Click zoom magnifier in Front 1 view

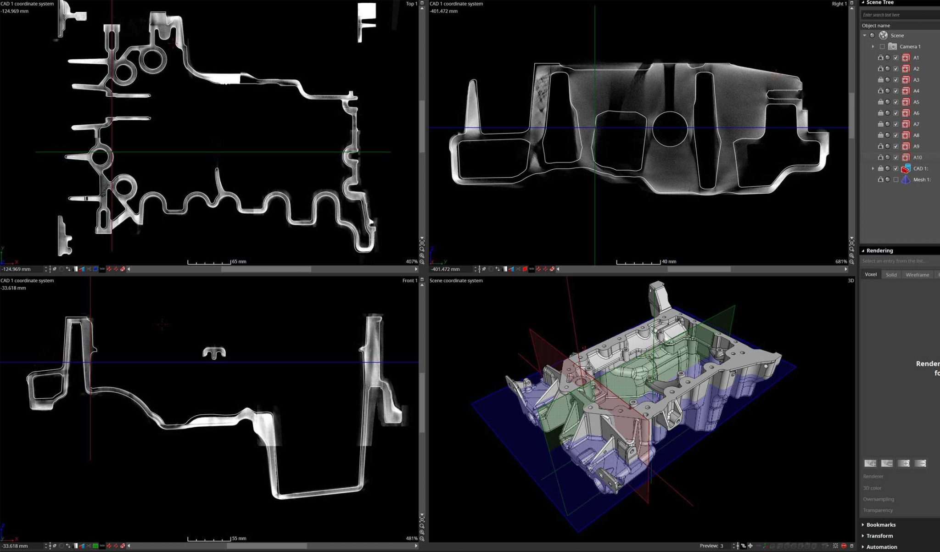[x=422, y=526]
